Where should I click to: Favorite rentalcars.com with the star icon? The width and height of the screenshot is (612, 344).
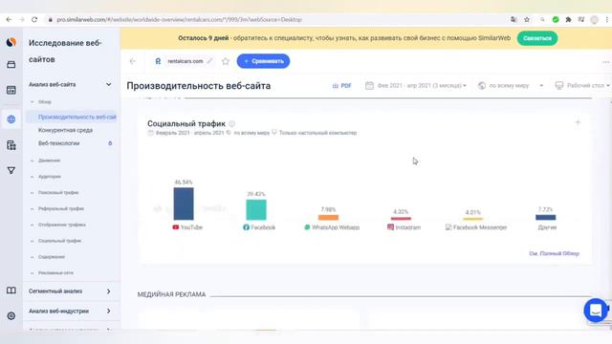(226, 61)
